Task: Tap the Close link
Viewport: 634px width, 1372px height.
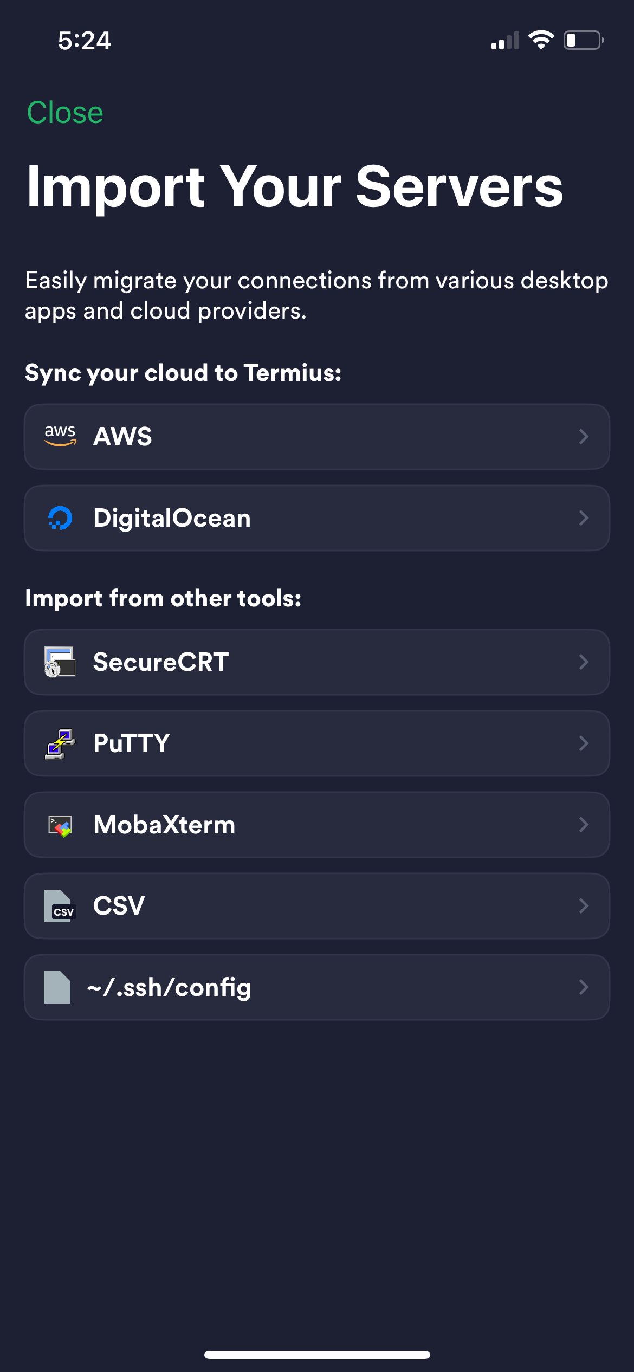Action: click(64, 111)
